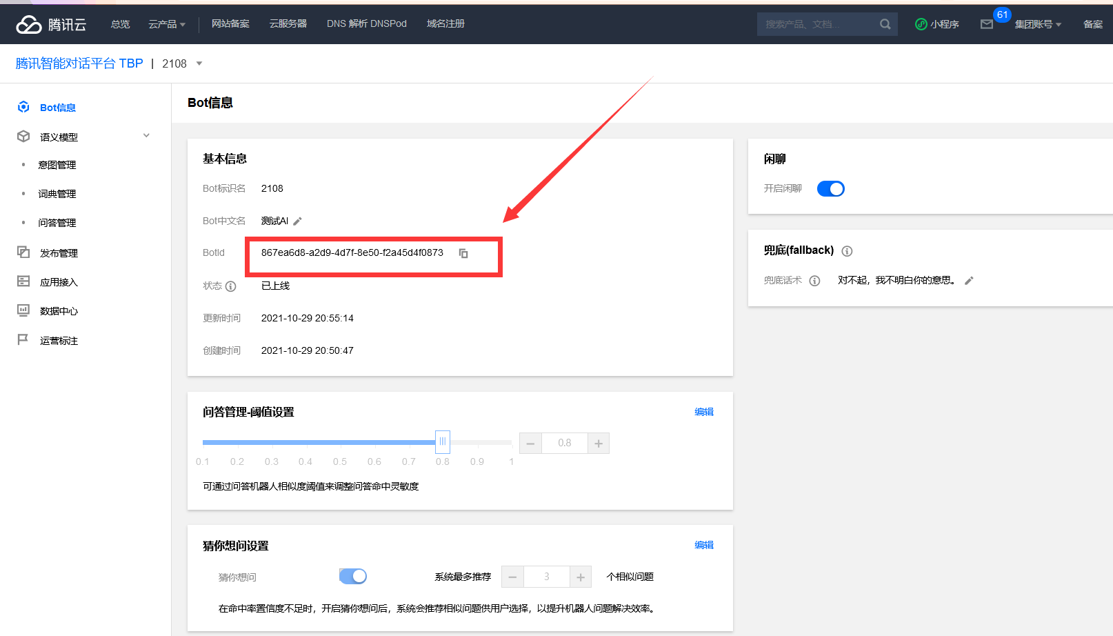Click 腾讯智能对话平台 TBP title link
The width and height of the screenshot is (1113, 636).
click(x=79, y=63)
